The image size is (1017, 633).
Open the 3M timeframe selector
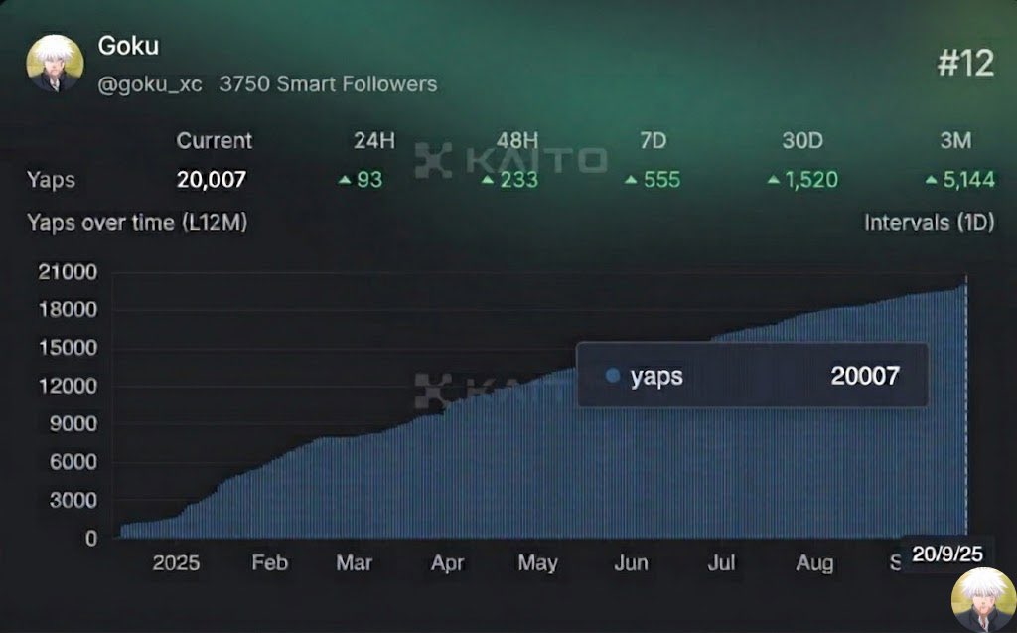956,141
